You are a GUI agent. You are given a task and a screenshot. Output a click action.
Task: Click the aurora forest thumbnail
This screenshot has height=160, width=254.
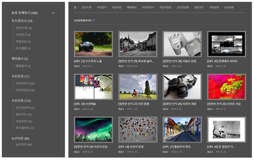[x=93, y=129]
